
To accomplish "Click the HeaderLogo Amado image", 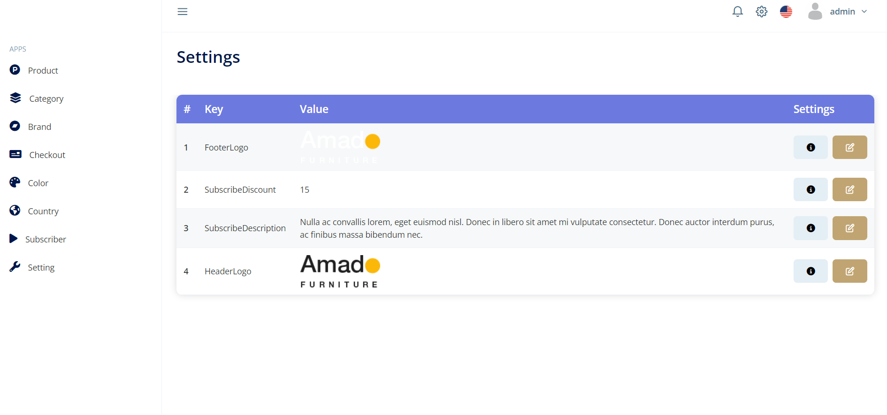I will pyautogui.click(x=340, y=271).
